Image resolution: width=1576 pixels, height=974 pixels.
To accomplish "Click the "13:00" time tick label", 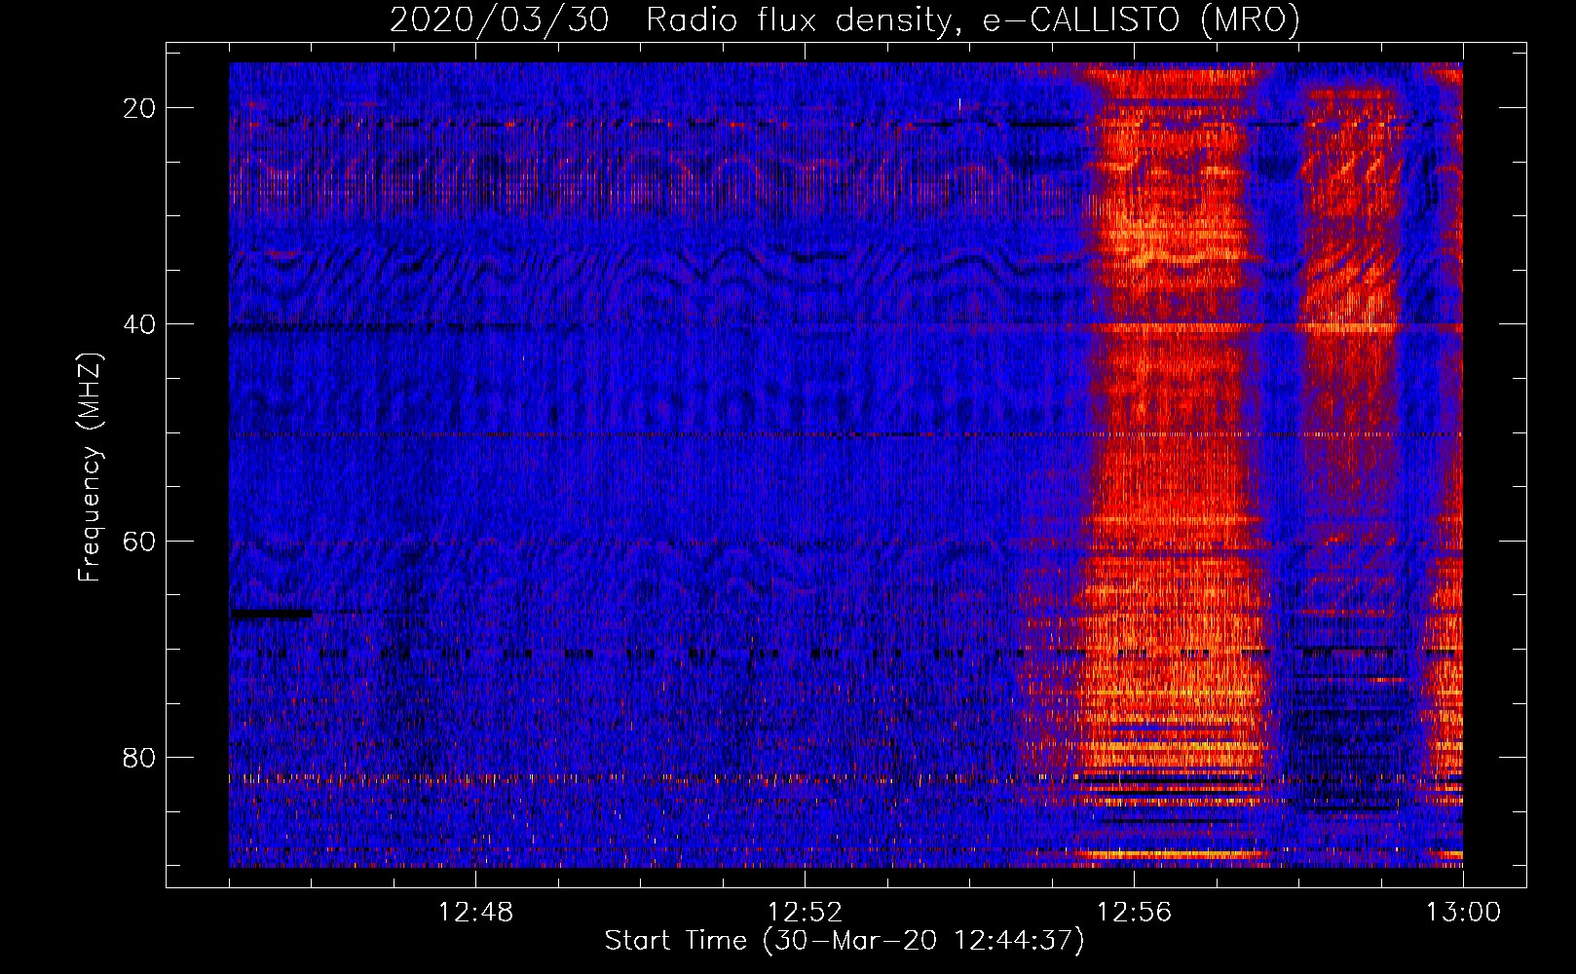I will (1463, 913).
